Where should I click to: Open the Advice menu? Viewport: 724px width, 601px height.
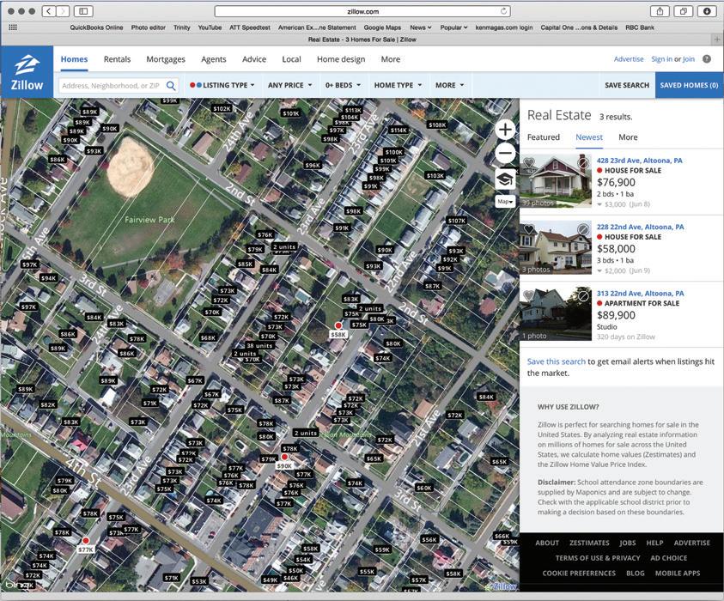coord(254,59)
